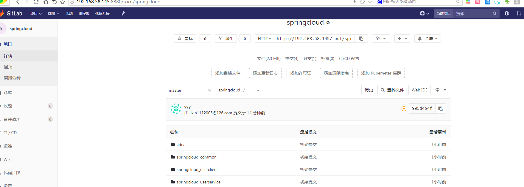The height and width of the screenshot is (187, 524).
Task: Open the Web IDE
Action: (419, 90)
